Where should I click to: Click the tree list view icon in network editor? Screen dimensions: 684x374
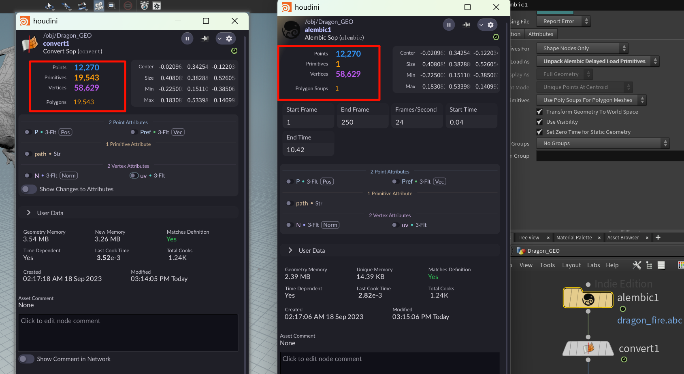click(x=649, y=265)
